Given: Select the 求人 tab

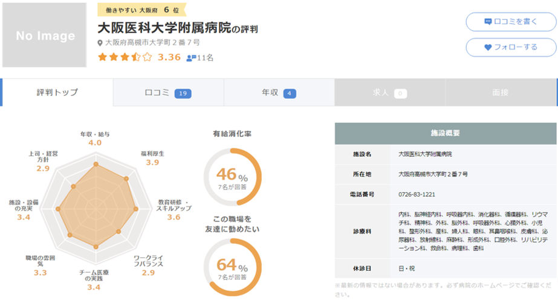Looking at the screenshot, I should (x=390, y=92).
